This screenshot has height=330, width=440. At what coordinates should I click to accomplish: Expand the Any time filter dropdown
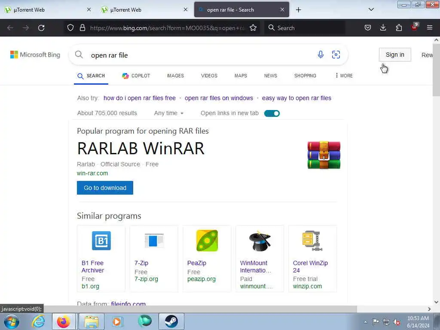click(x=168, y=113)
